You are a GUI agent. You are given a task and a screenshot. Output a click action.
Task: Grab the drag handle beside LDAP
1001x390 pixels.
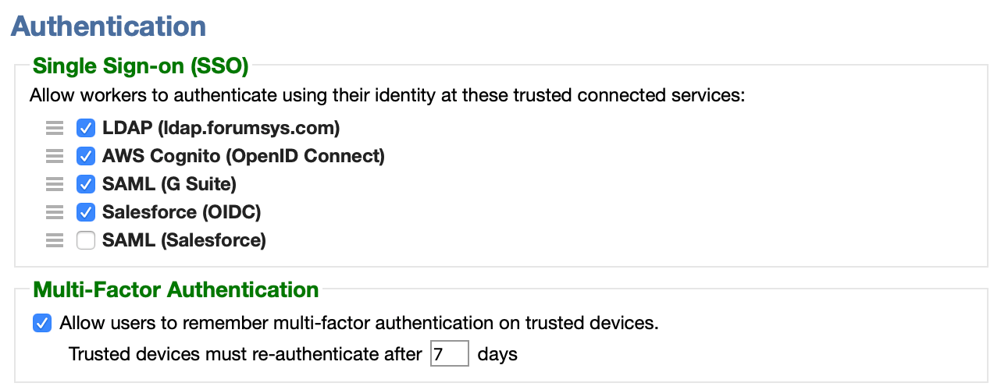click(x=54, y=128)
